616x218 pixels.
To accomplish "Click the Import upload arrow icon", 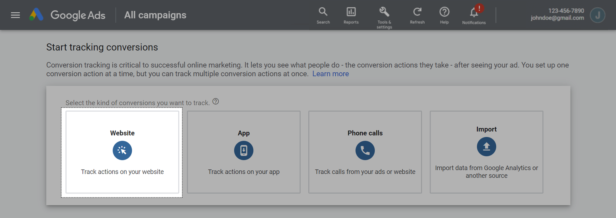I will pos(486,147).
